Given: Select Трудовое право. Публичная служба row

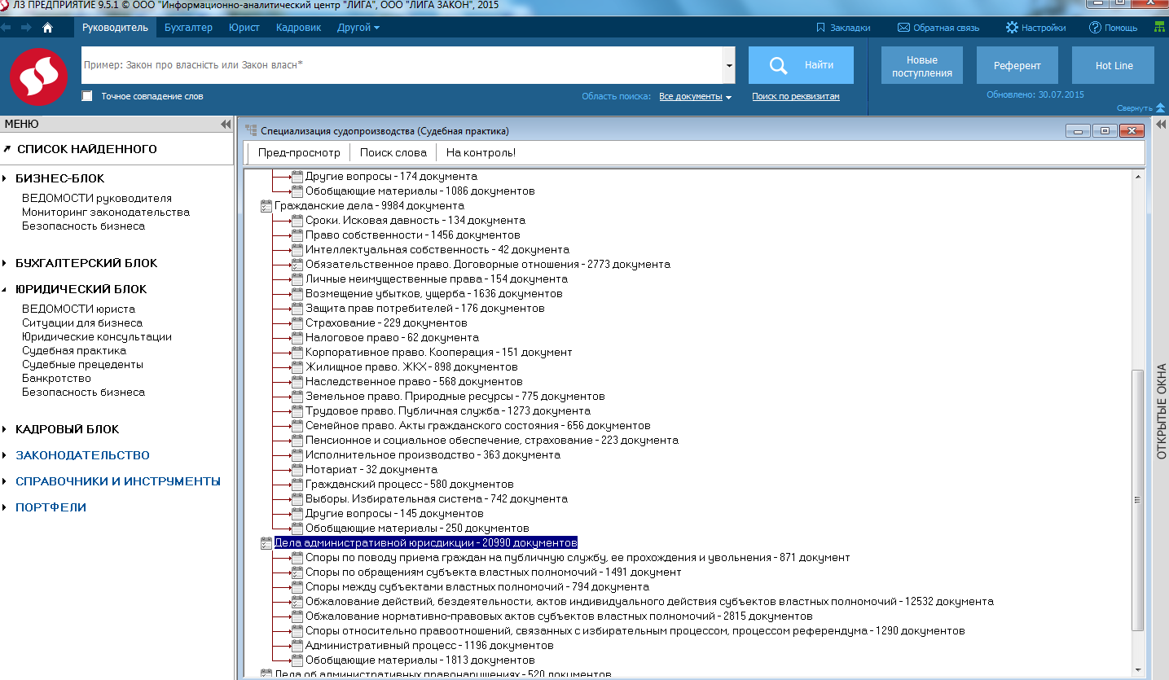Looking at the screenshot, I should coord(447,411).
